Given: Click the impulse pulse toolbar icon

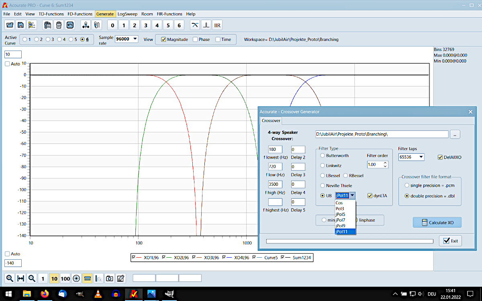Looking at the screenshot, I should pyautogui.click(x=206, y=25).
